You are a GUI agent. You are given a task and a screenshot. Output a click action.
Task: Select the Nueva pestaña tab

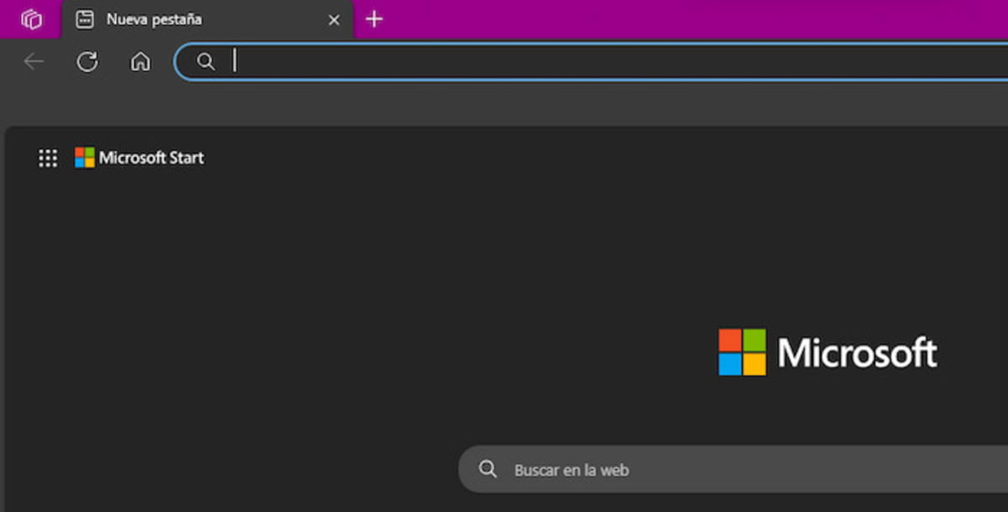tap(208, 19)
